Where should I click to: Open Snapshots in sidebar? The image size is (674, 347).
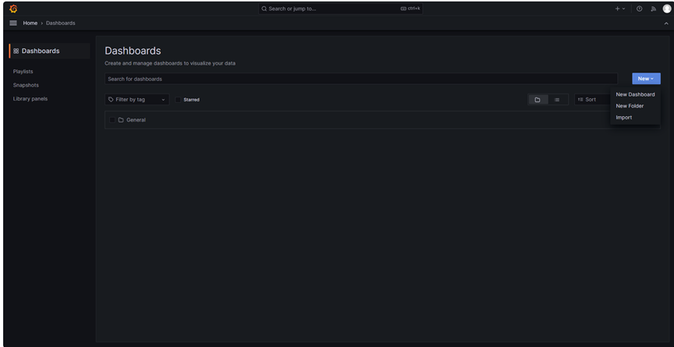pos(26,85)
